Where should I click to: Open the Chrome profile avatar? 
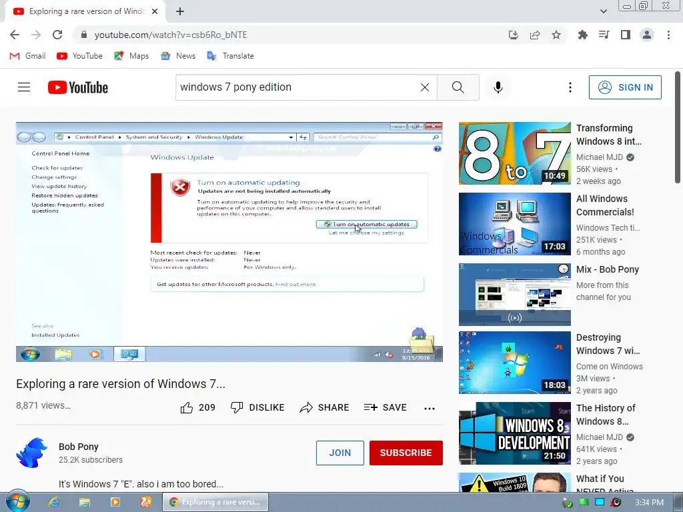point(647,35)
